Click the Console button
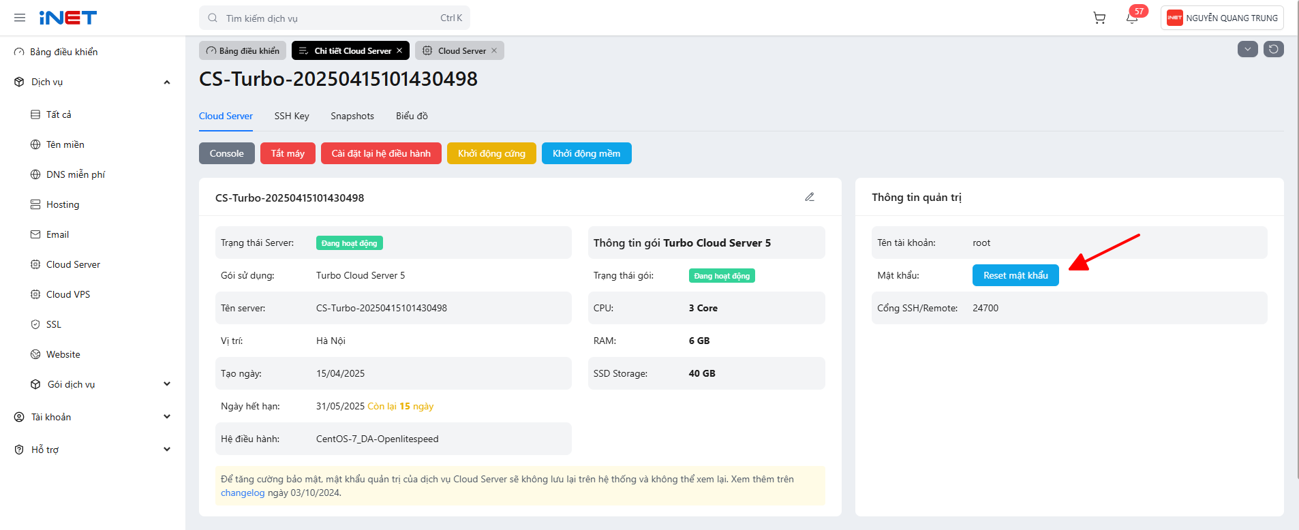The width and height of the screenshot is (1299, 530). tap(226, 153)
